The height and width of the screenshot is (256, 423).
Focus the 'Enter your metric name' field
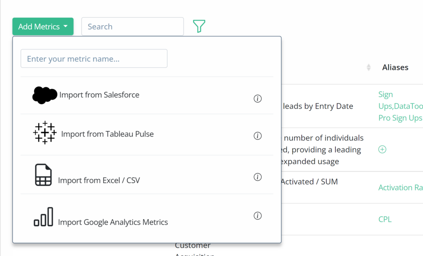tap(94, 58)
